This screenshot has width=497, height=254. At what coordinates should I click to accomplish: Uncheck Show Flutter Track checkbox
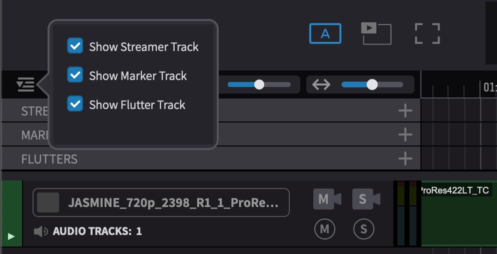pyautogui.click(x=75, y=104)
